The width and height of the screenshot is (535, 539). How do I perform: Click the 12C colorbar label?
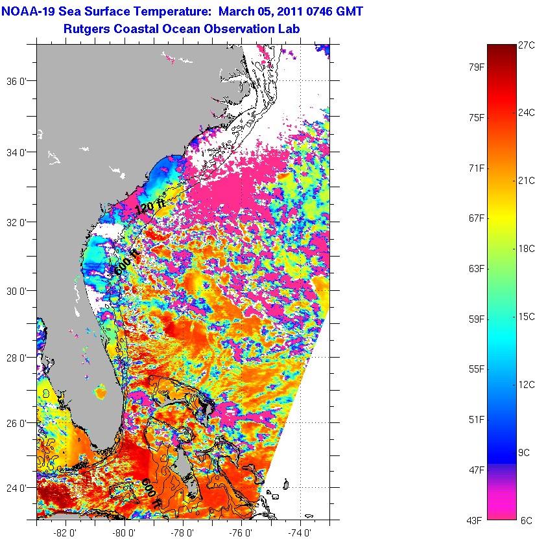527,385
